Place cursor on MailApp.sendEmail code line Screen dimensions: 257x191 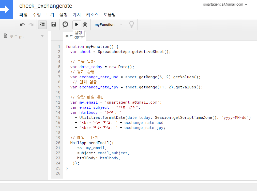pos(92,143)
